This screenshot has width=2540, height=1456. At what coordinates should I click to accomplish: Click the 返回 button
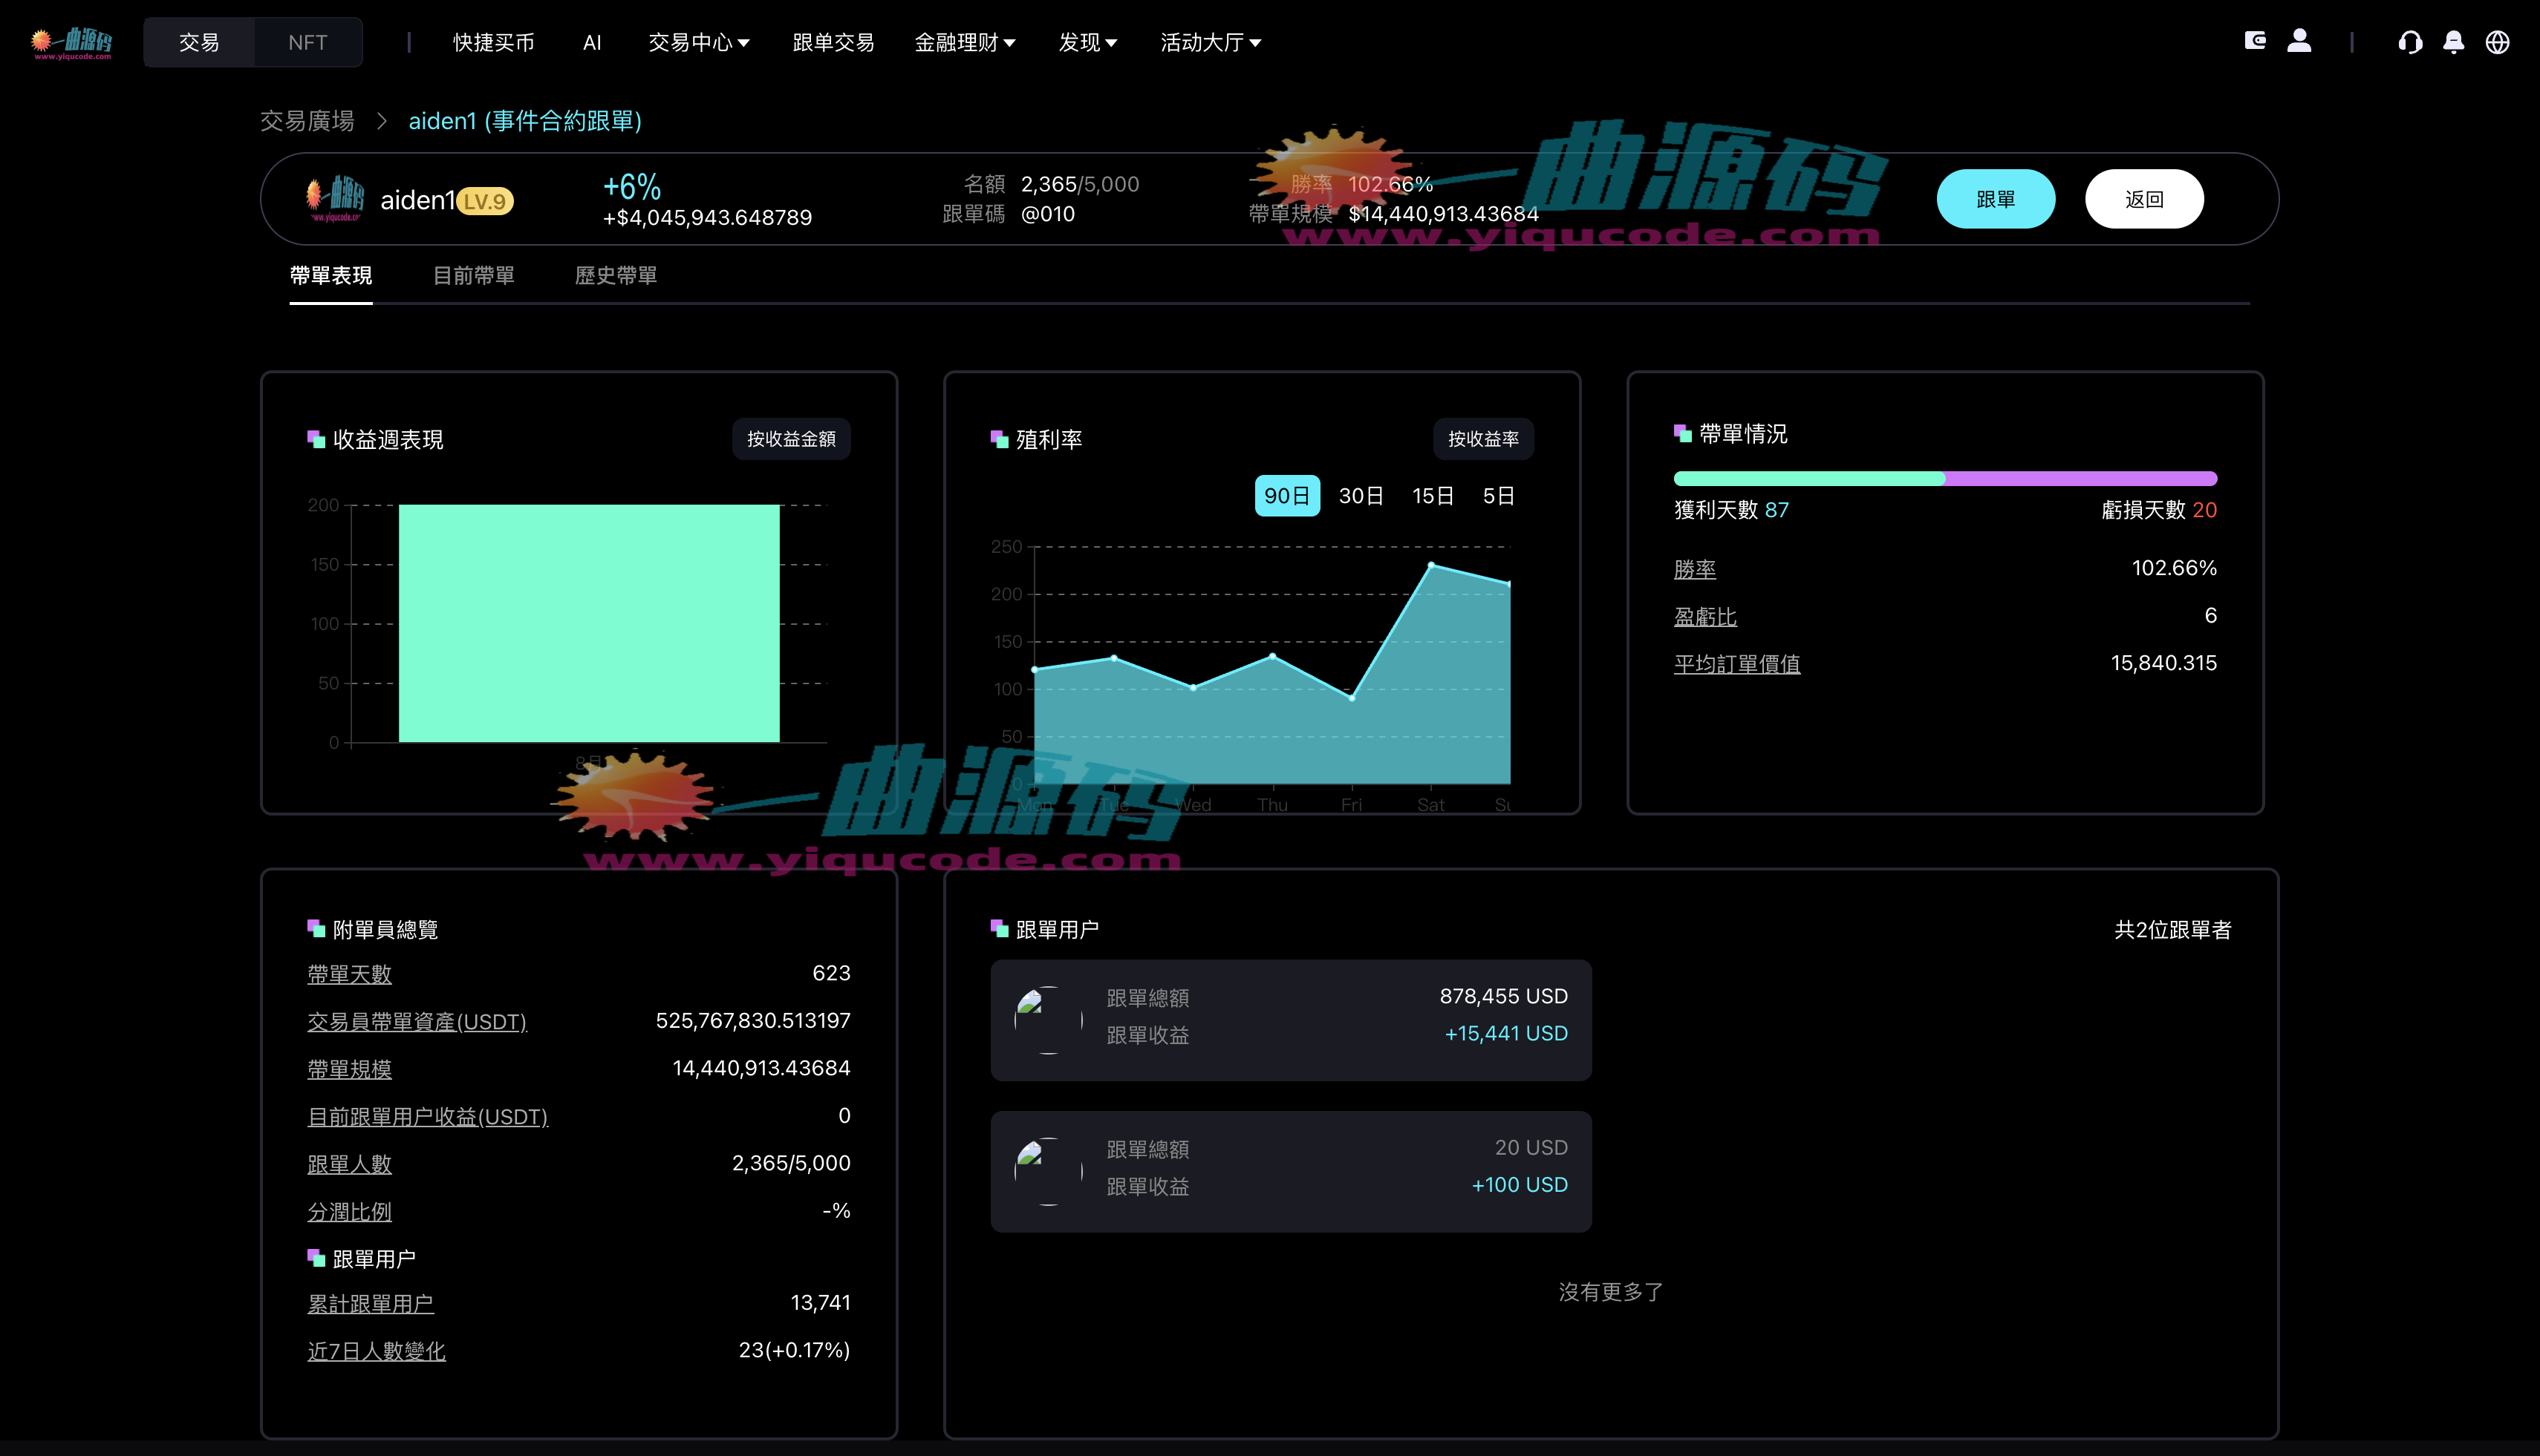pos(2143,198)
